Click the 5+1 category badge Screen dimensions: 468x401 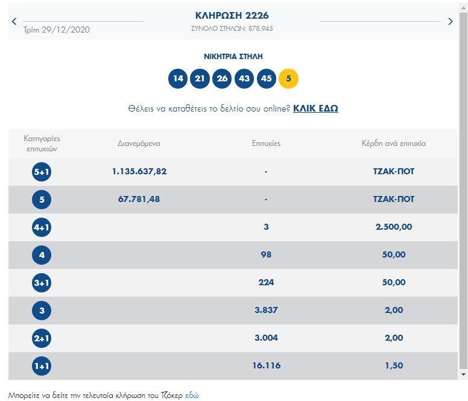click(42, 172)
